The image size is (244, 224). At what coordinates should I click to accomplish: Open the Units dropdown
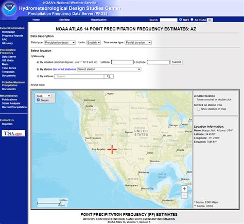point(94,43)
